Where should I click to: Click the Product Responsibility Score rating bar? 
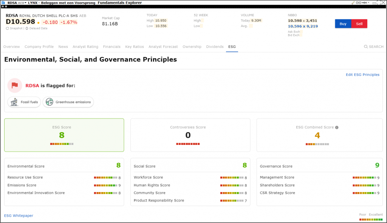click(232, 201)
